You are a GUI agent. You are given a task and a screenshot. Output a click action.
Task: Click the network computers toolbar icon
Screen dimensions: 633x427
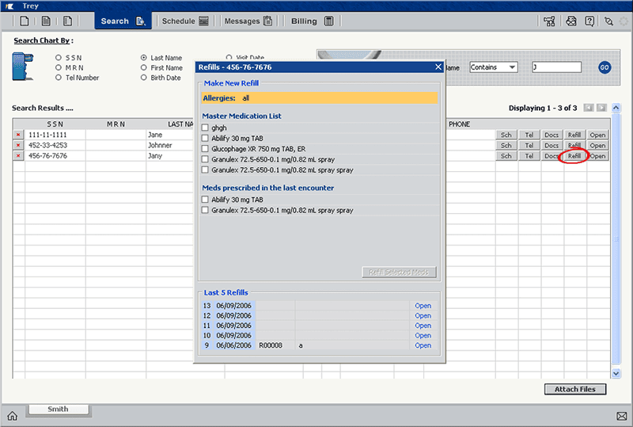[x=549, y=21]
